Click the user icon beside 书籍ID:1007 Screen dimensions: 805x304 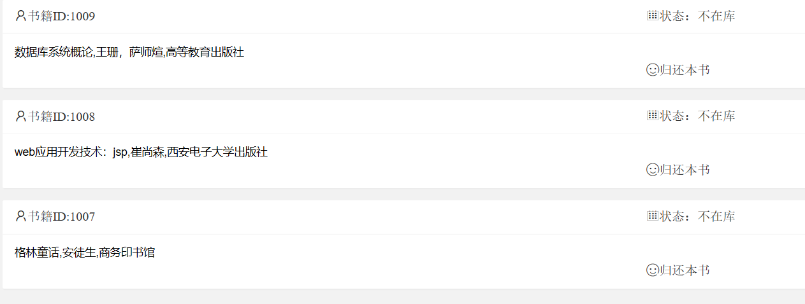20,216
